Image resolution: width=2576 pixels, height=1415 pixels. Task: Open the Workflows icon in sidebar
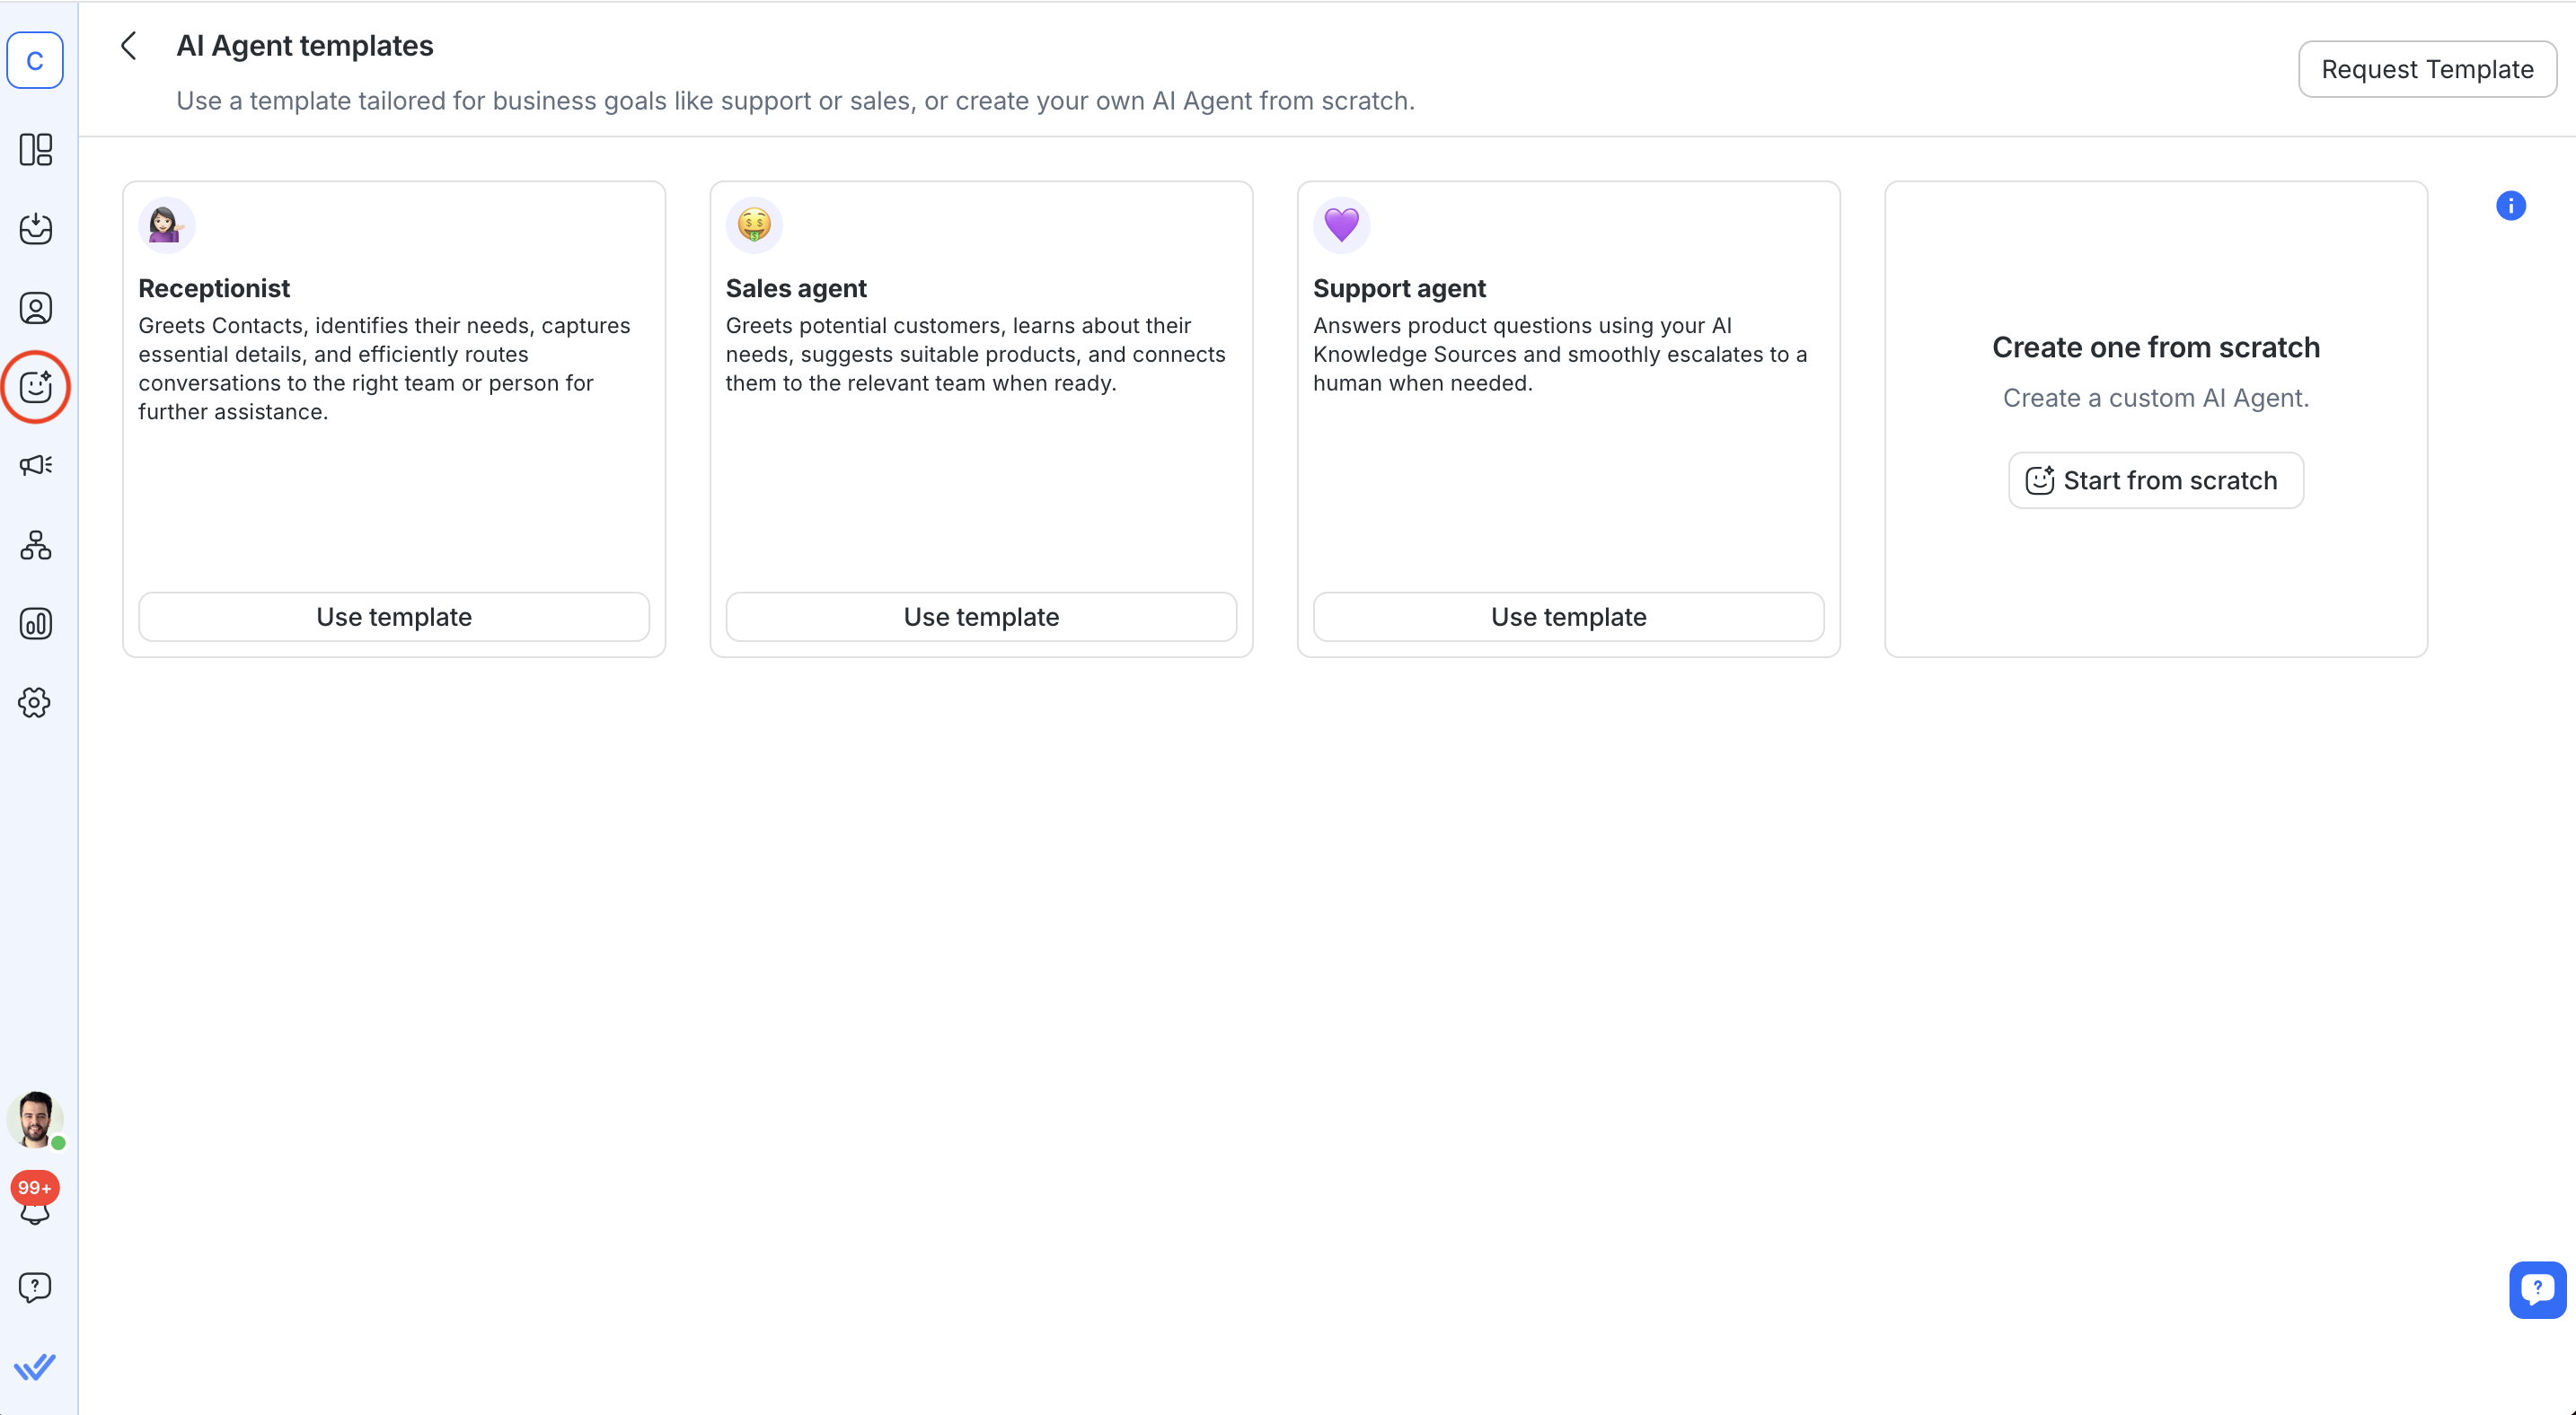click(36, 545)
